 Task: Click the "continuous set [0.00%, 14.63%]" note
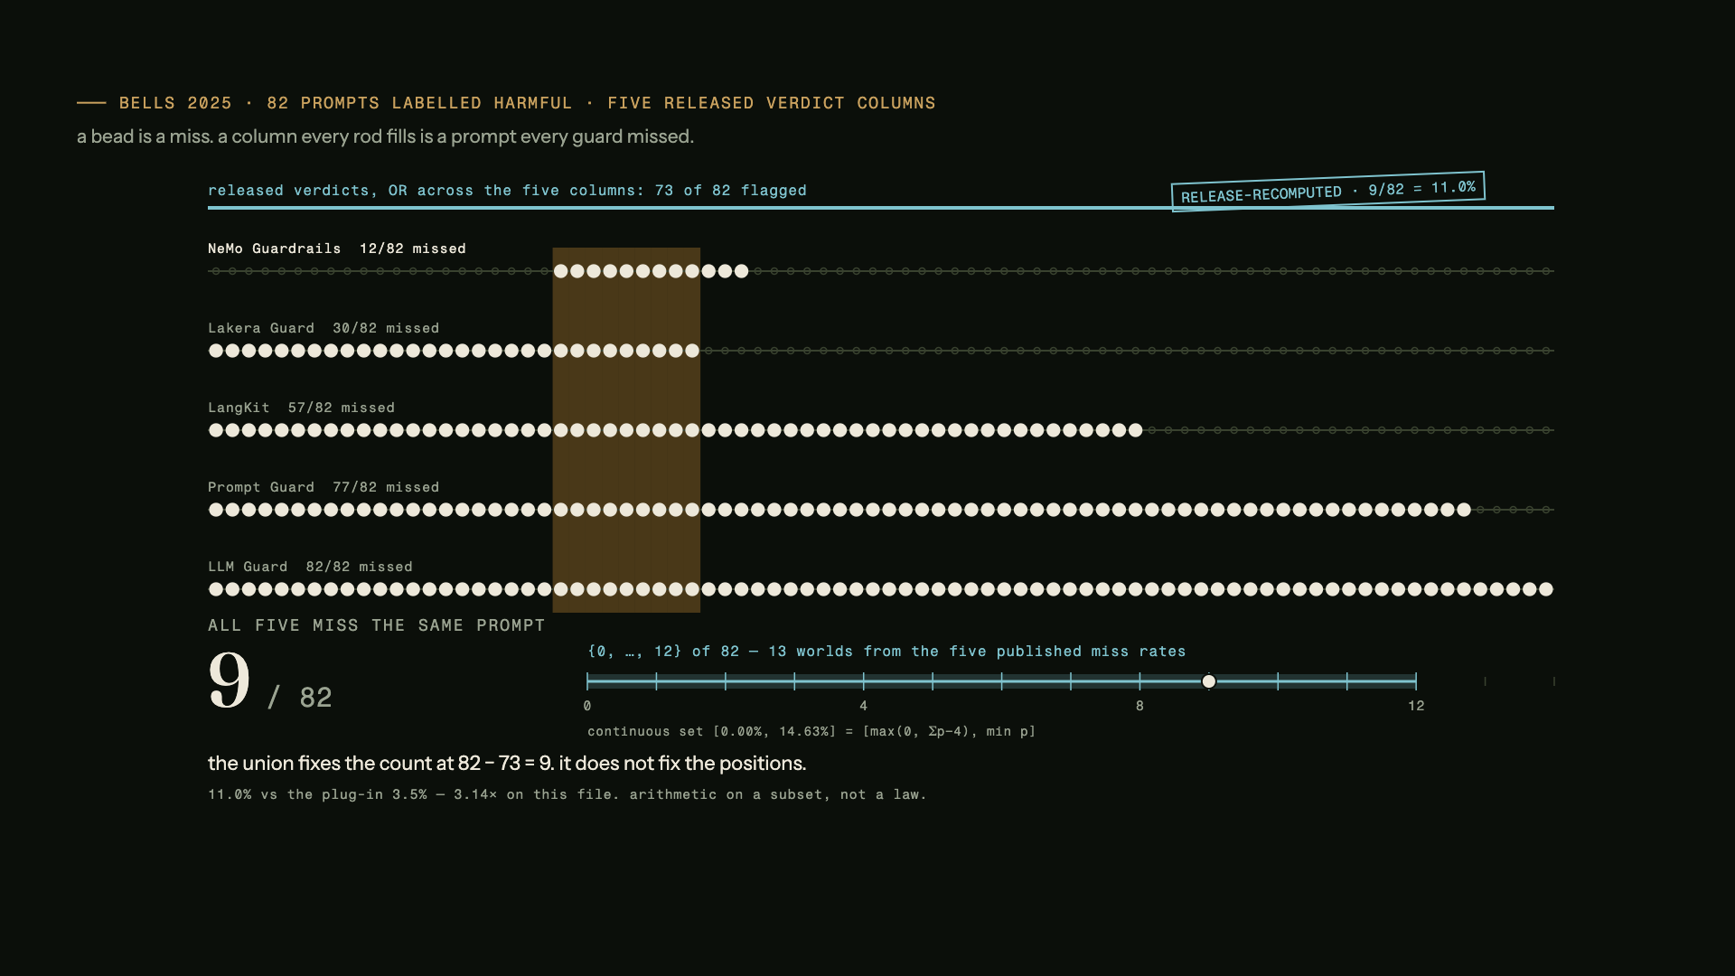[811, 731]
